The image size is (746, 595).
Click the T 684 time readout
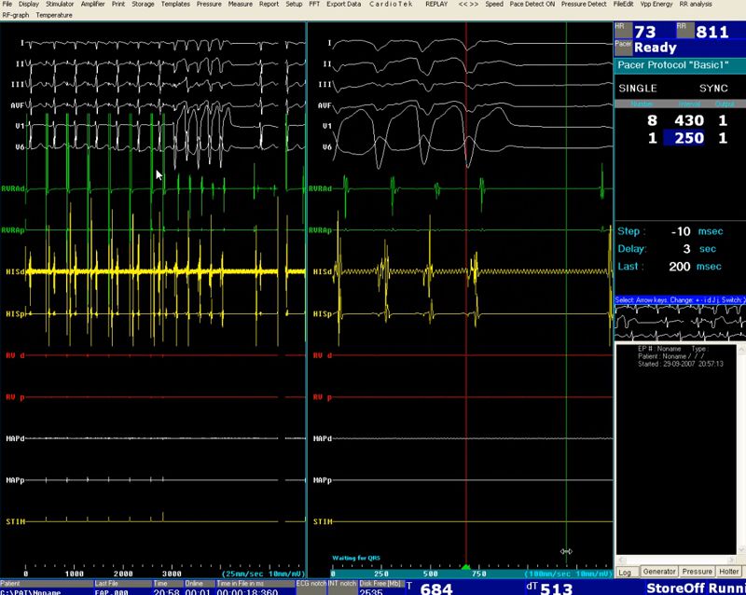[x=431, y=588]
